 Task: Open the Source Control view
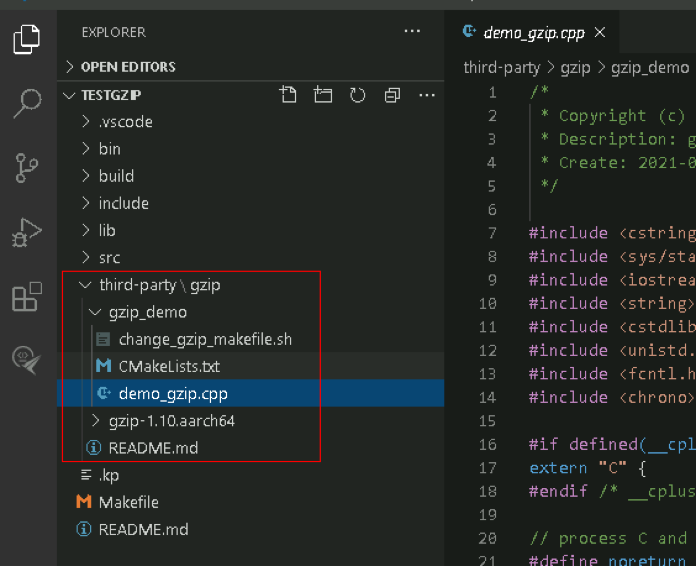pos(27,168)
